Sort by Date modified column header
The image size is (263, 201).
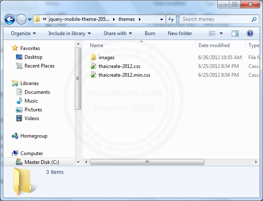(214, 45)
